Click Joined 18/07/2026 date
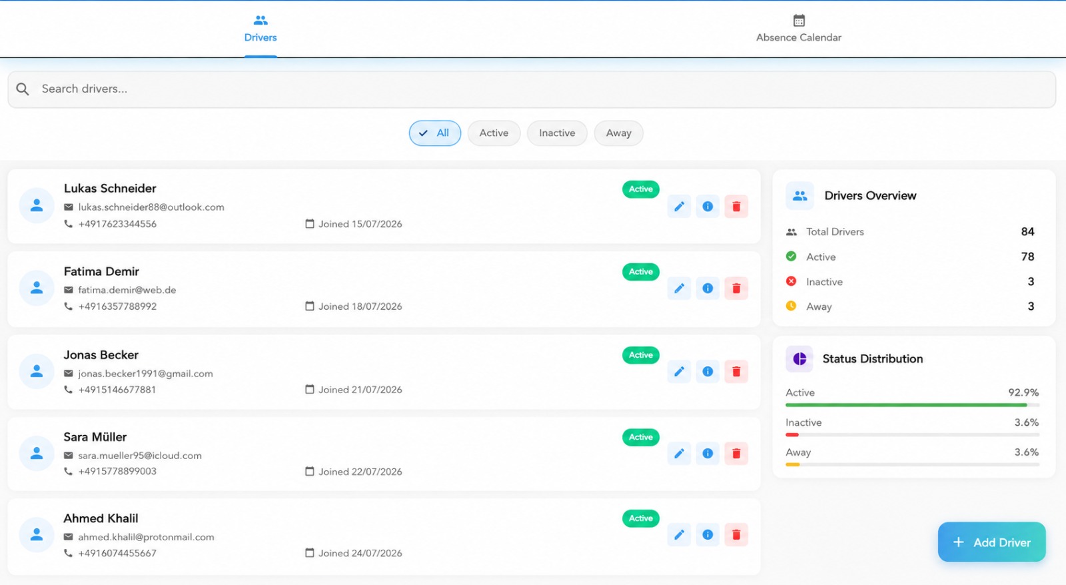 pyautogui.click(x=360, y=306)
